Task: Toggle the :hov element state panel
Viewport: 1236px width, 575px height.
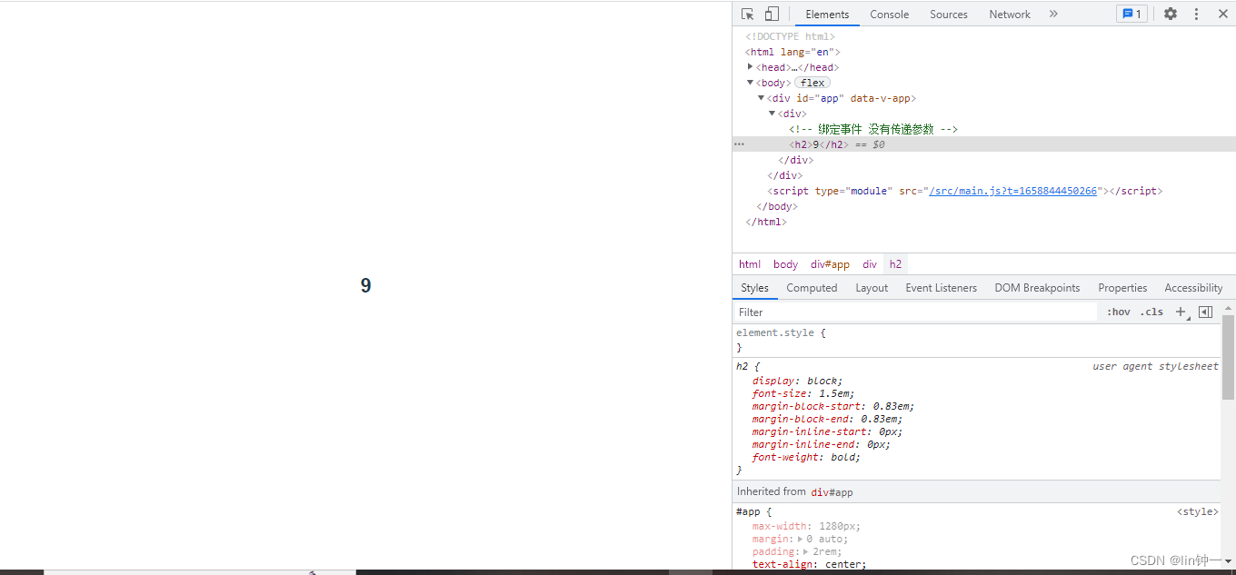Action: pos(1119,312)
